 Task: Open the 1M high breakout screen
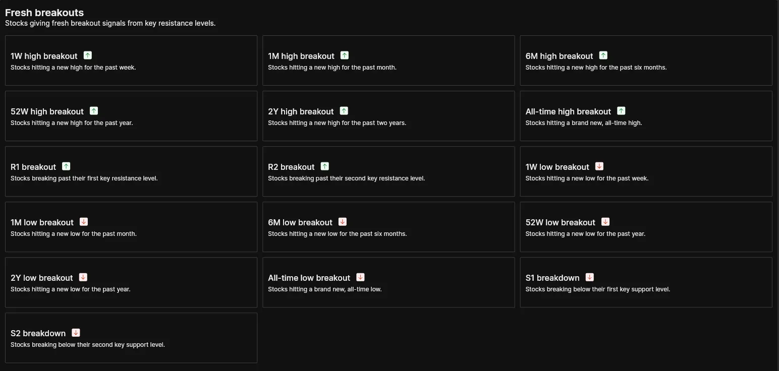(301, 56)
